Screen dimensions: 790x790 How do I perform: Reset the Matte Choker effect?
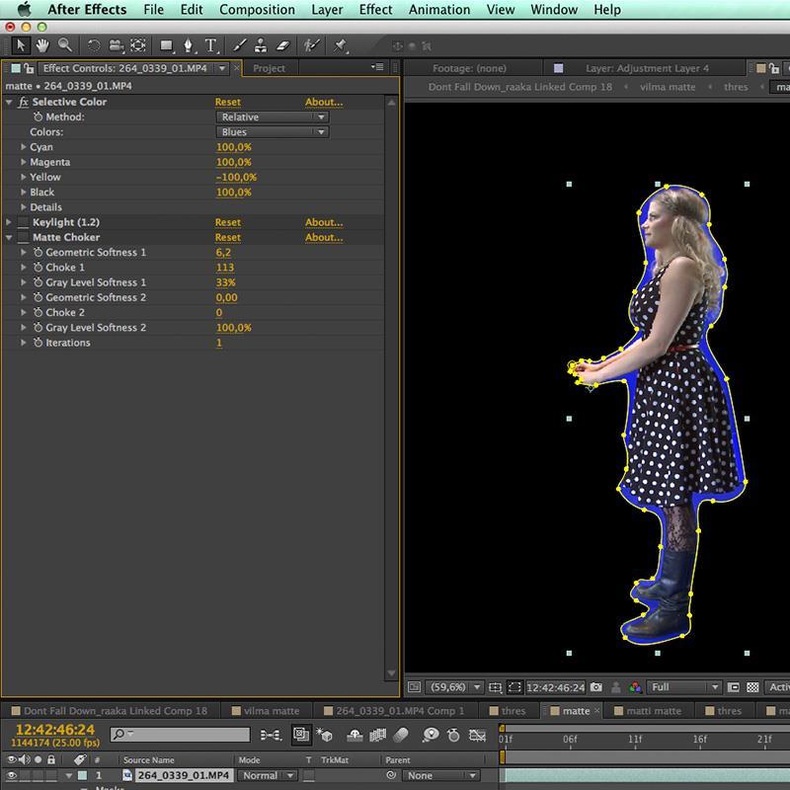(x=228, y=237)
